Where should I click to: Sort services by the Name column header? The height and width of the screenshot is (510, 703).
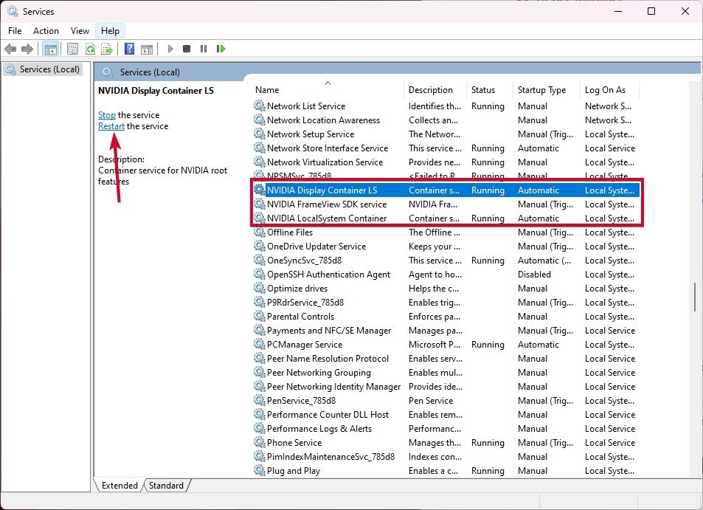tap(328, 90)
